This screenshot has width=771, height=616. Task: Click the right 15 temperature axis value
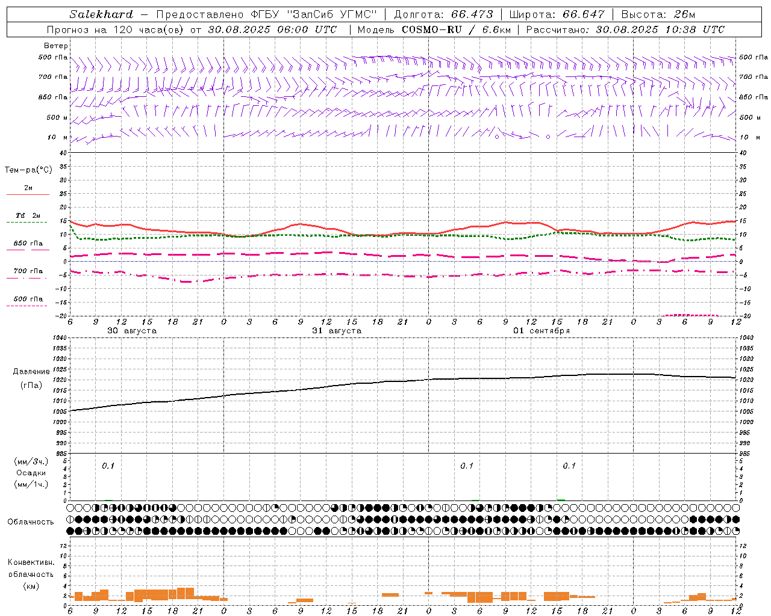(x=743, y=221)
